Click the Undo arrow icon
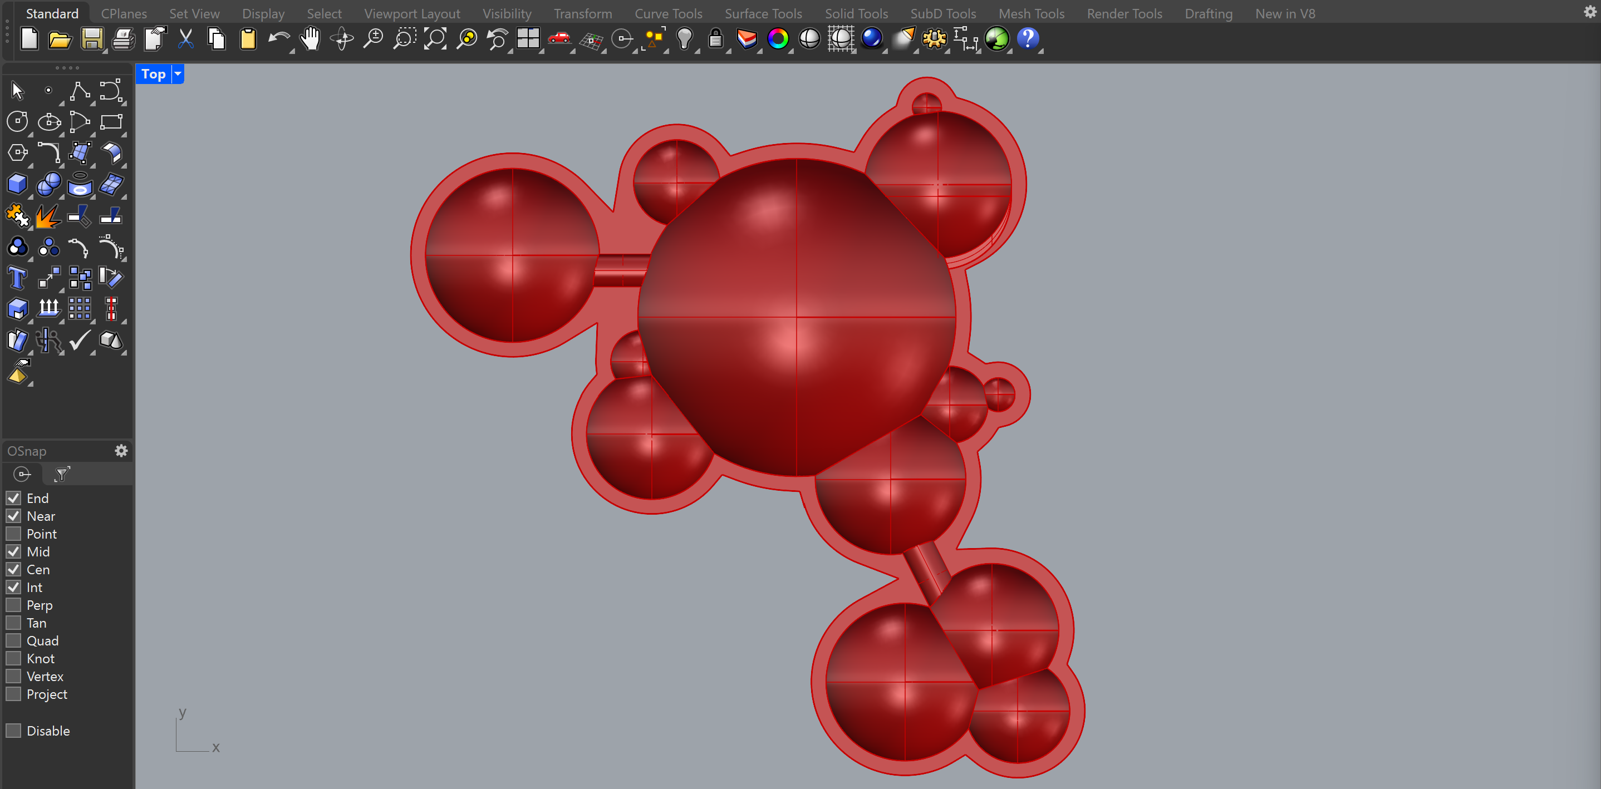1601x789 pixels. (x=278, y=40)
